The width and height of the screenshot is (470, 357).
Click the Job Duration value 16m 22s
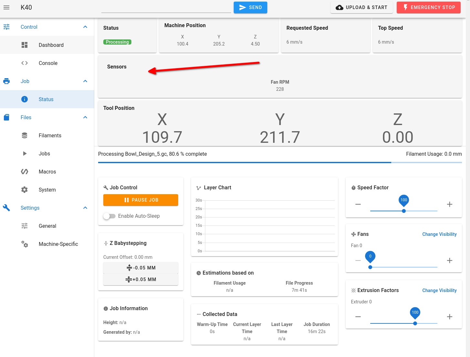pyautogui.click(x=317, y=331)
